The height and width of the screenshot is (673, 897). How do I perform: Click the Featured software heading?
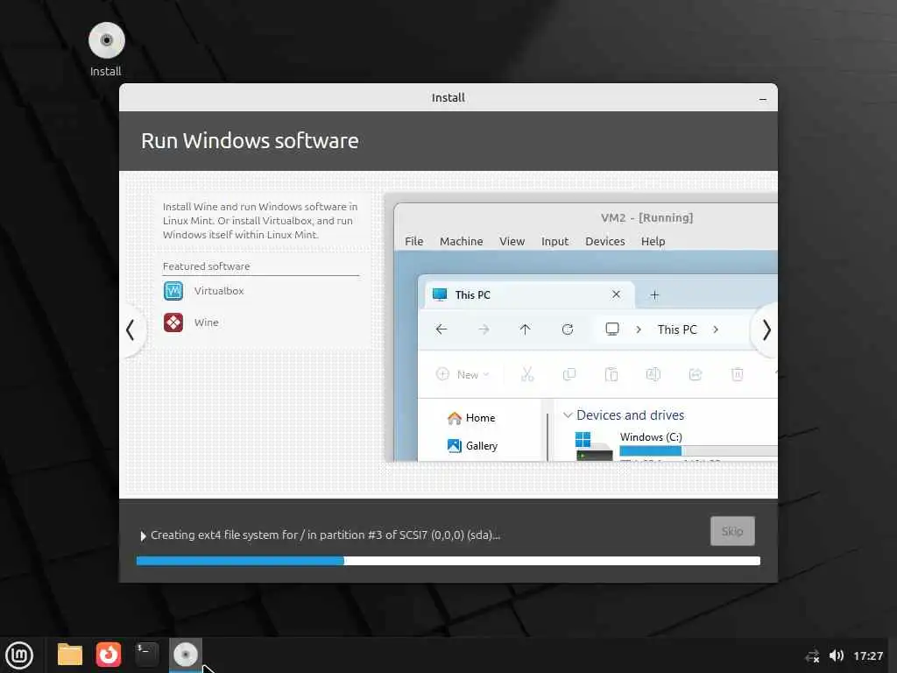point(206,266)
